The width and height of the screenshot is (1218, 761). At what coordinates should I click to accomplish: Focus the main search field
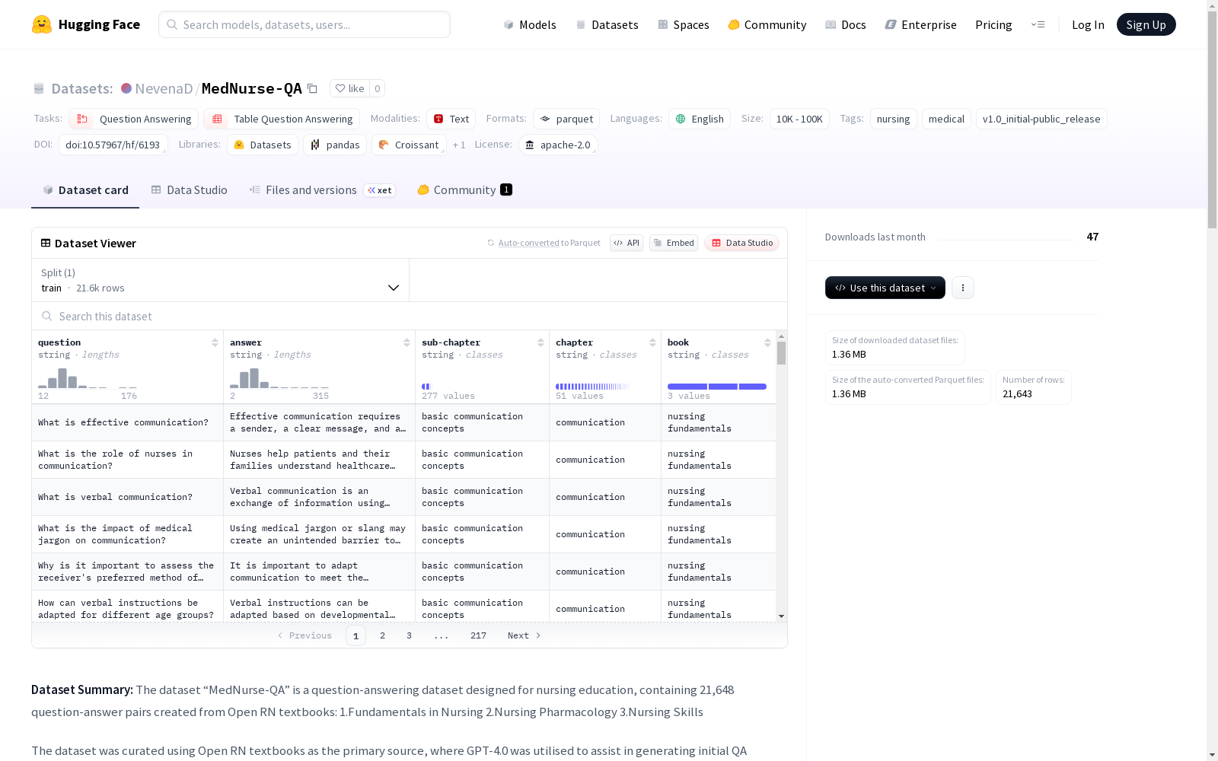point(304,24)
